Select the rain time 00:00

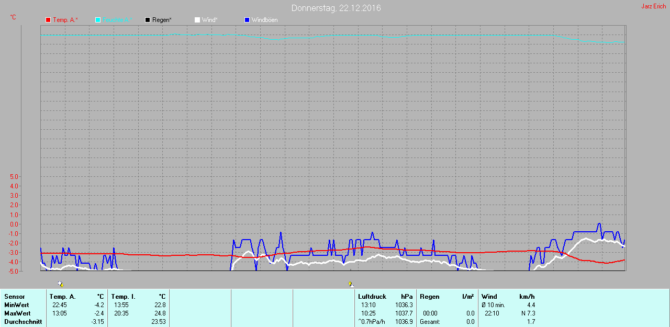click(430, 313)
